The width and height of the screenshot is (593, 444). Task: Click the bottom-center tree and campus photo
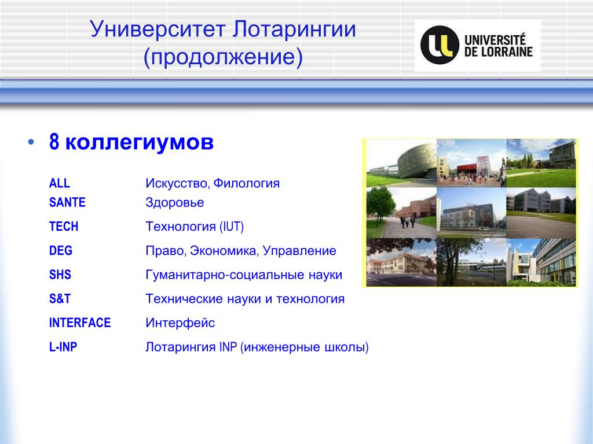(x=471, y=262)
